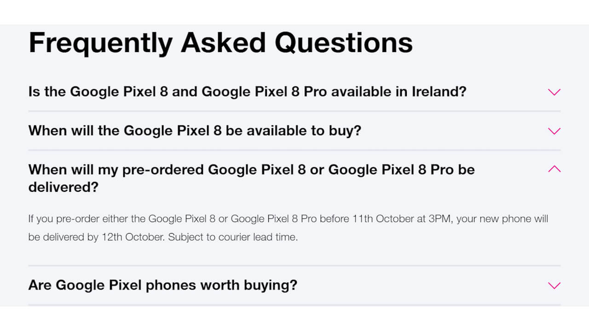Collapse the pre-order delivery question chevron

(554, 169)
